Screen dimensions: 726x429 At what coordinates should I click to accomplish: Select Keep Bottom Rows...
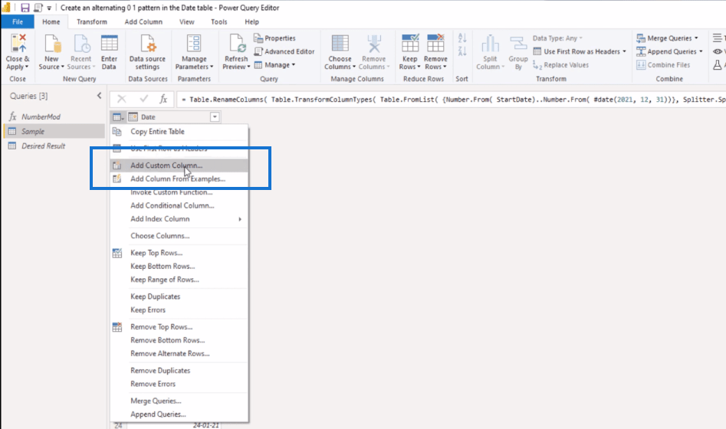tap(179, 266)
